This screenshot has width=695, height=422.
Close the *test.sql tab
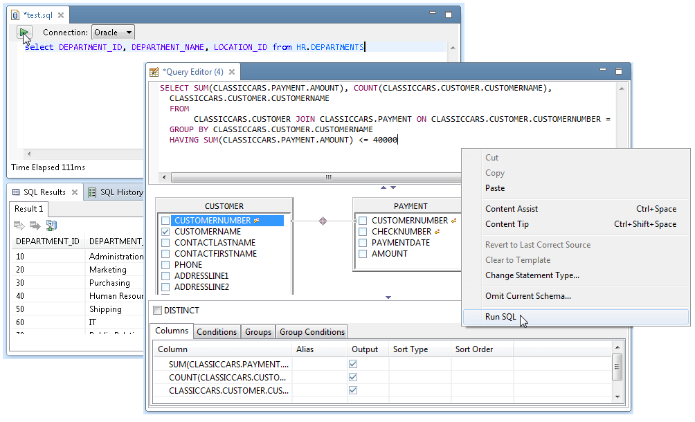tap(61, 15)
